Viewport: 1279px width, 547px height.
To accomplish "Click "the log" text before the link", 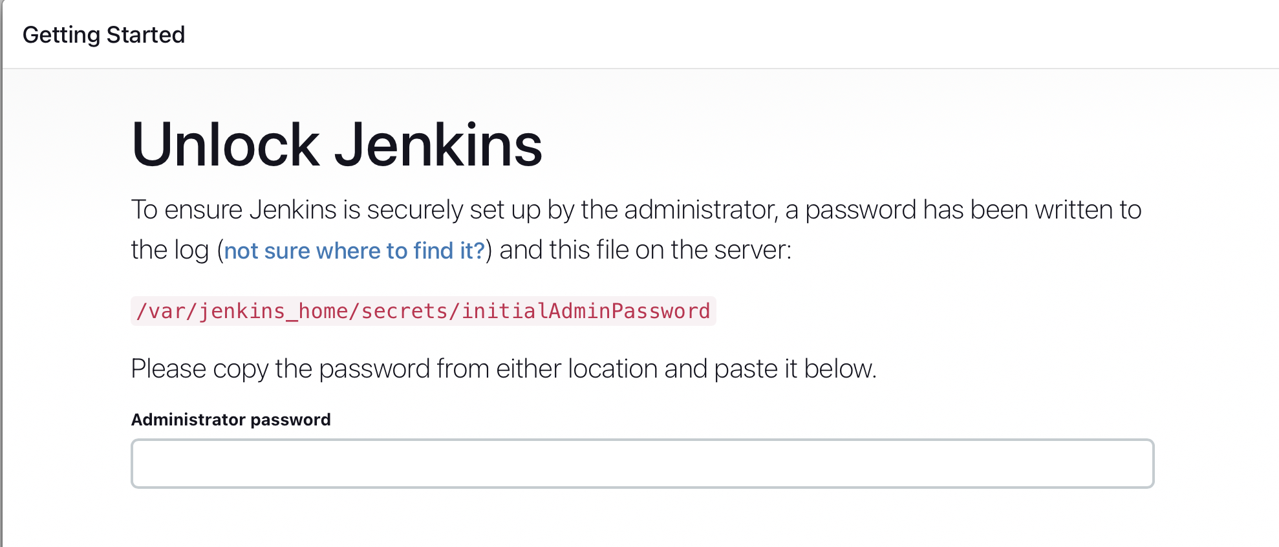I will tap(169, 250).
